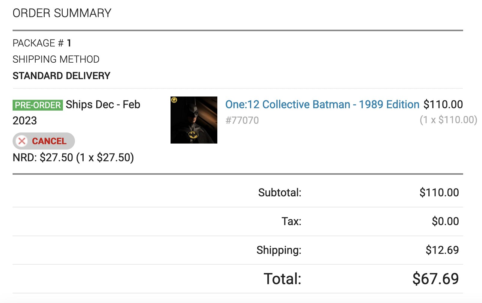Click the (1 x $110.00) quantity breakdown
The image size is (482, 303).
448,120
